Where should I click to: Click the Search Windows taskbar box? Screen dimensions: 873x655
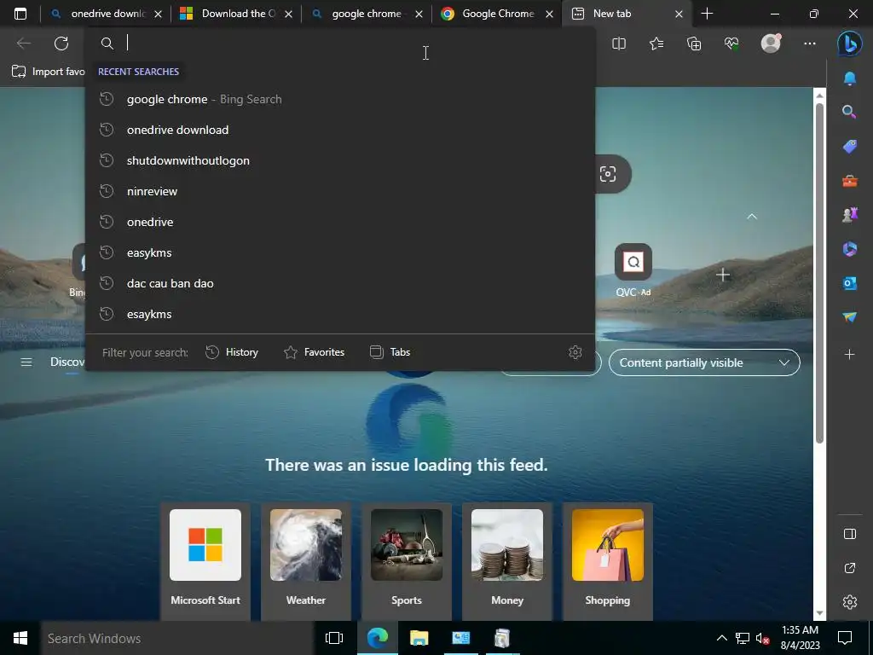[x=177, y=638]
